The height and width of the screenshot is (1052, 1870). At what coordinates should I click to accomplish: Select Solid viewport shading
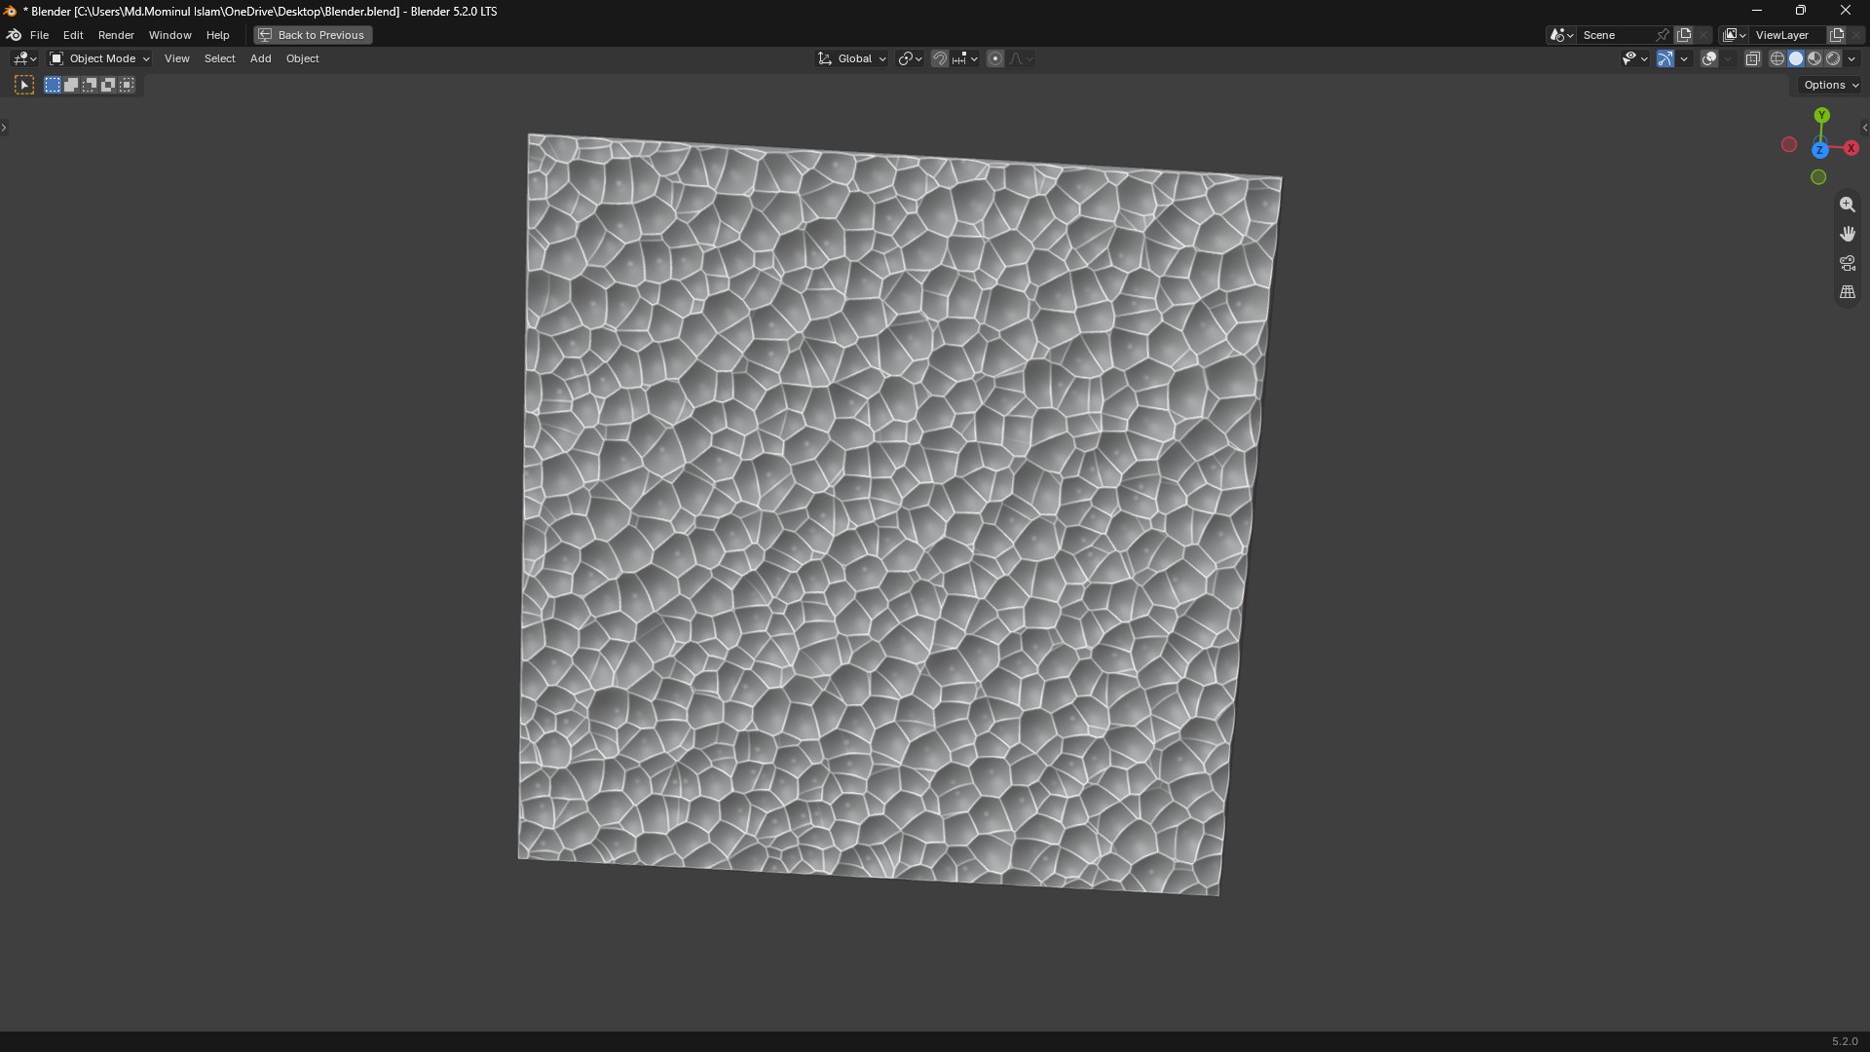click(x=1796, y=58)
